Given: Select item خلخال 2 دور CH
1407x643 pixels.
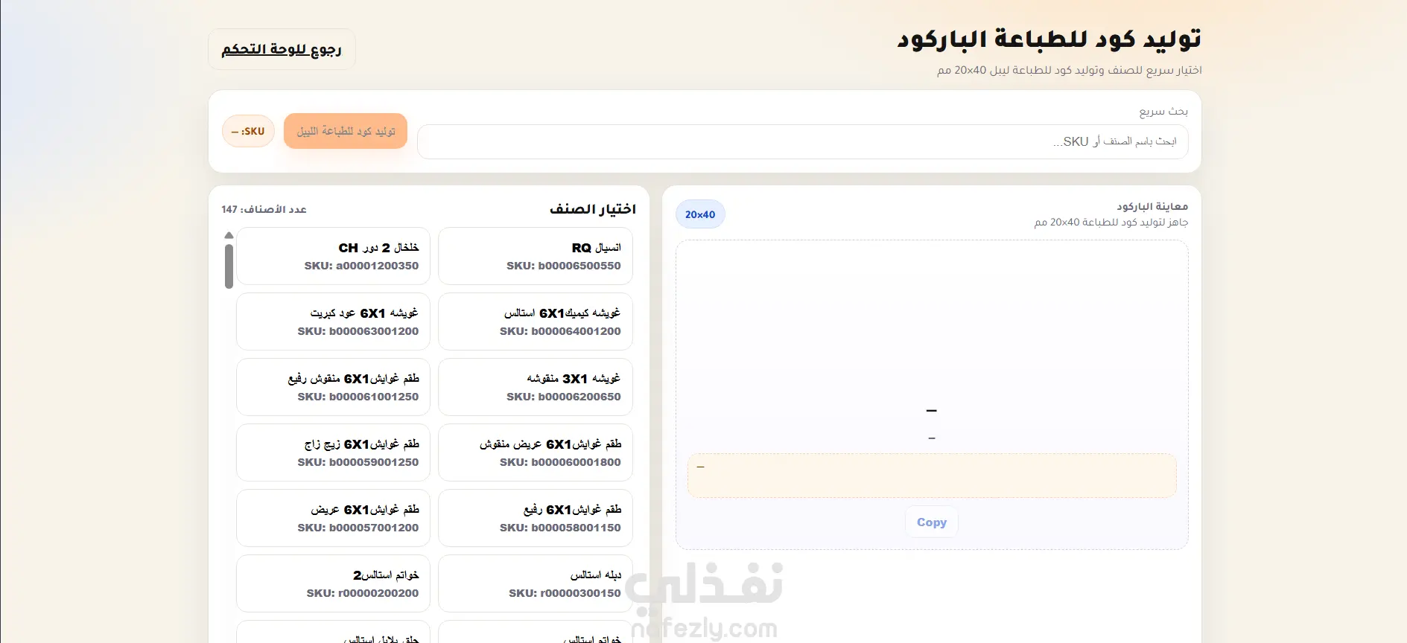Looking at the screenshot, I should coord(333,256).
